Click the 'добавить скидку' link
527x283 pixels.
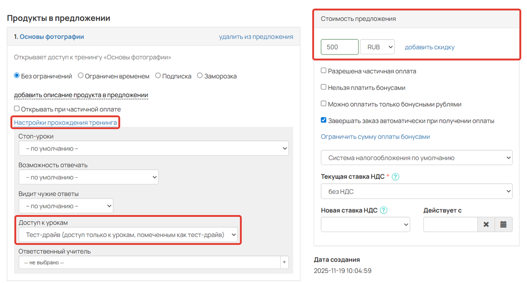pos(430,47)
